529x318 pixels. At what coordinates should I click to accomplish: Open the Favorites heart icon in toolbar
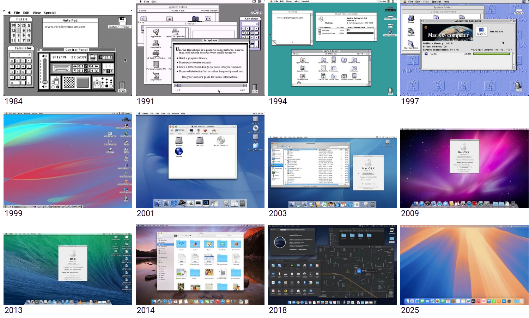point(205,131)
